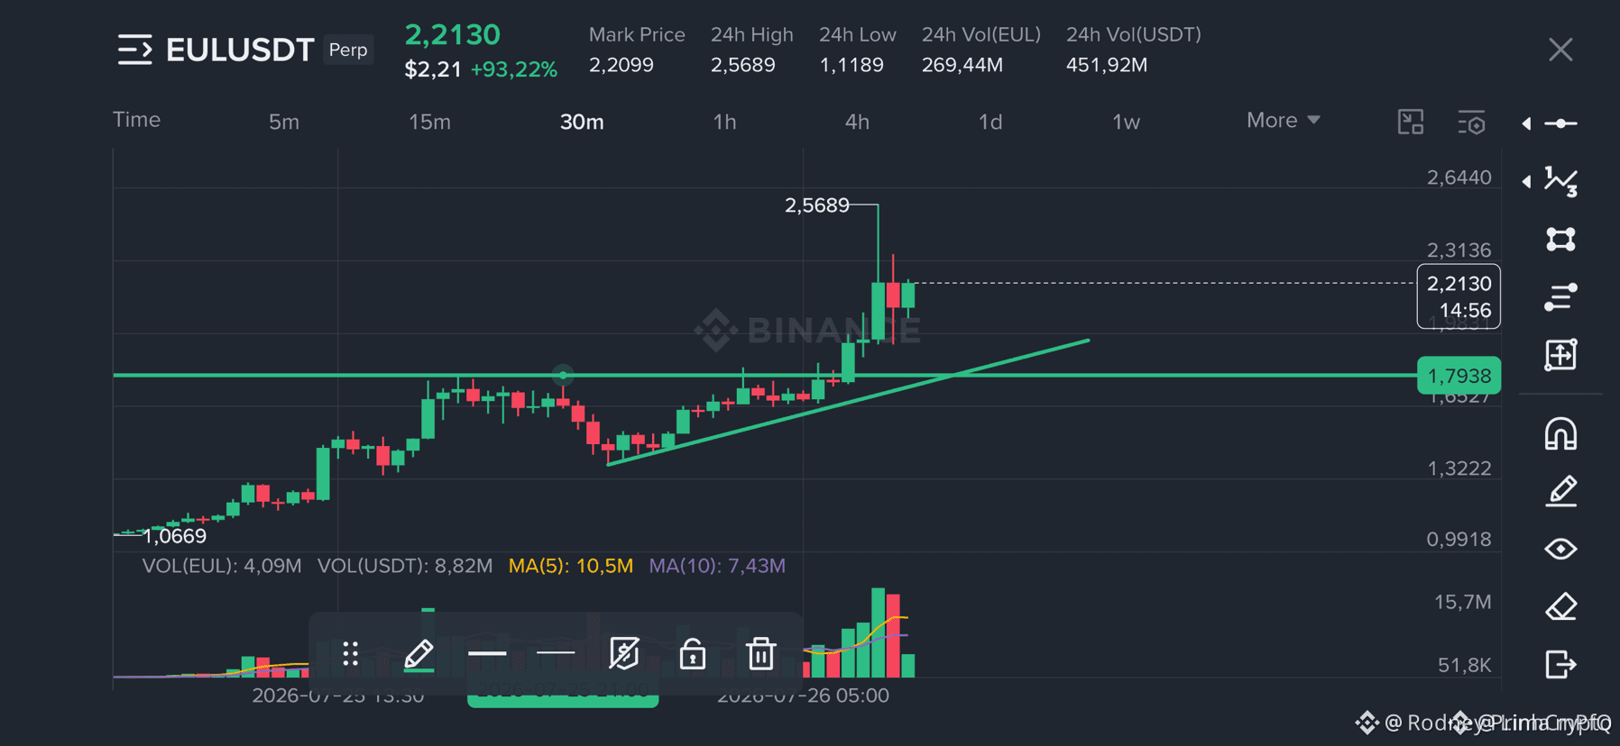
Task: Select the horizontal line drawing tool
Action: pyautogui.click(x=1561, y=123)
